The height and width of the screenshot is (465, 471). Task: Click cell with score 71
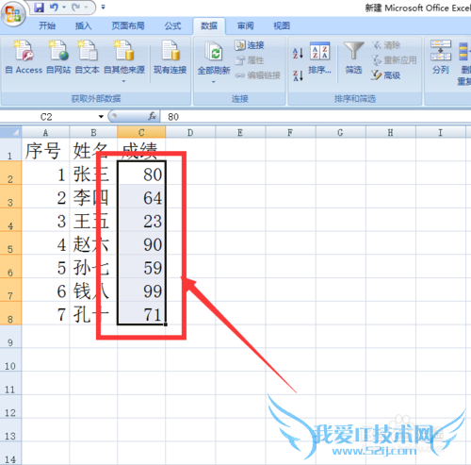click(141, 313)
